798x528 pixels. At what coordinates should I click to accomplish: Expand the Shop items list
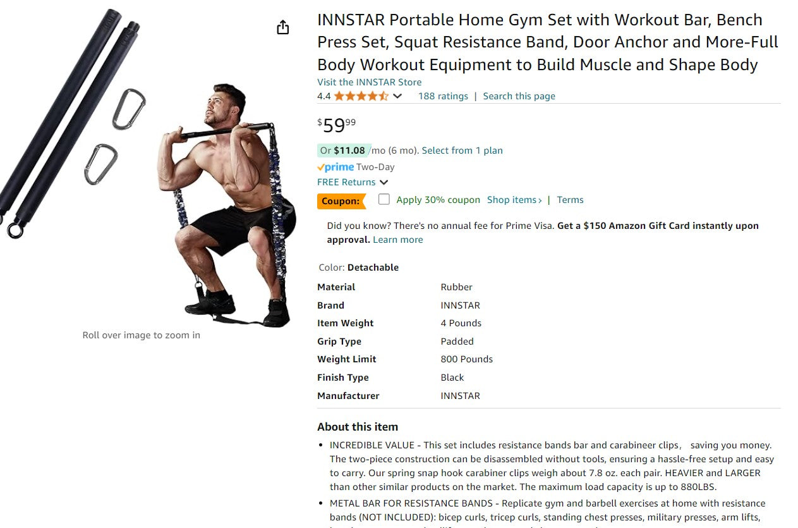click(513, 199)
